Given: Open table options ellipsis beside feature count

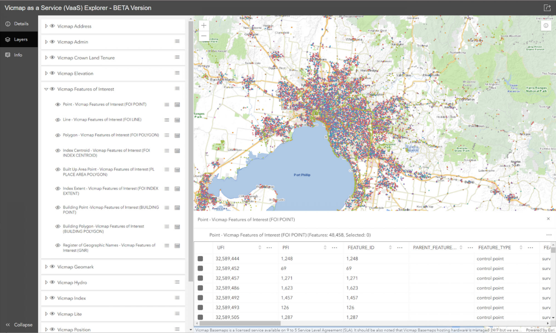Looking at the screenshot, I should [x=549, y=235].
